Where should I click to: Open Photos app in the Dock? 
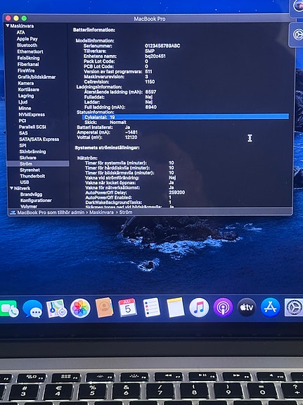pos(80,308)
